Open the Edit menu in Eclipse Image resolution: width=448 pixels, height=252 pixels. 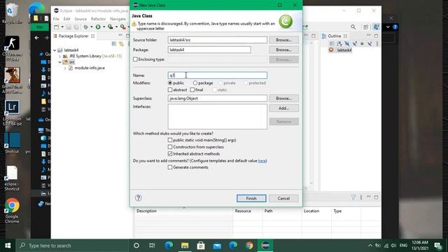pyautogui.click(x=67, y=19)
